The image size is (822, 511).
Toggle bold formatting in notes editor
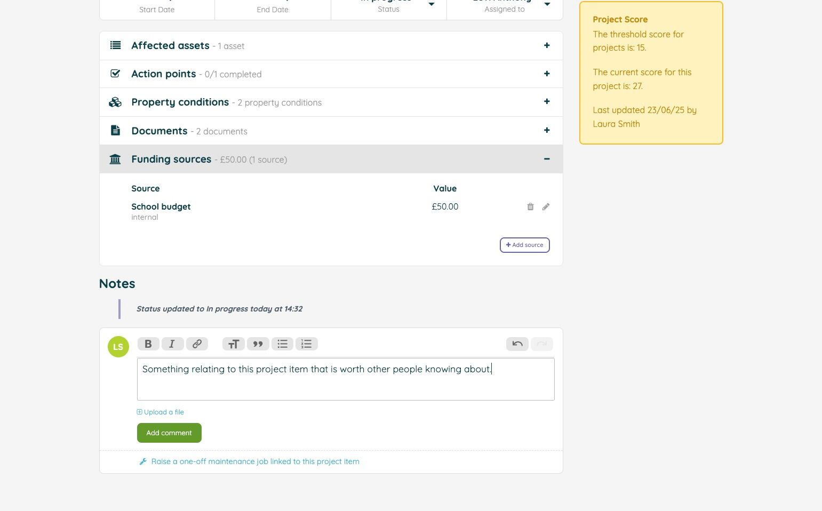point(148,344)
